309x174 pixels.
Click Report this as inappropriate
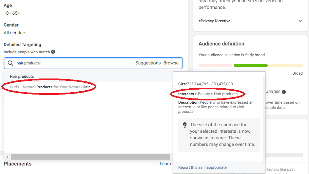(202, 167)
